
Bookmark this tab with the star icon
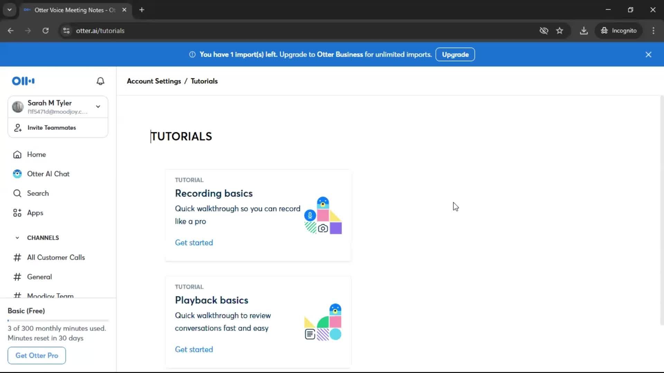[x=560, y=31]
